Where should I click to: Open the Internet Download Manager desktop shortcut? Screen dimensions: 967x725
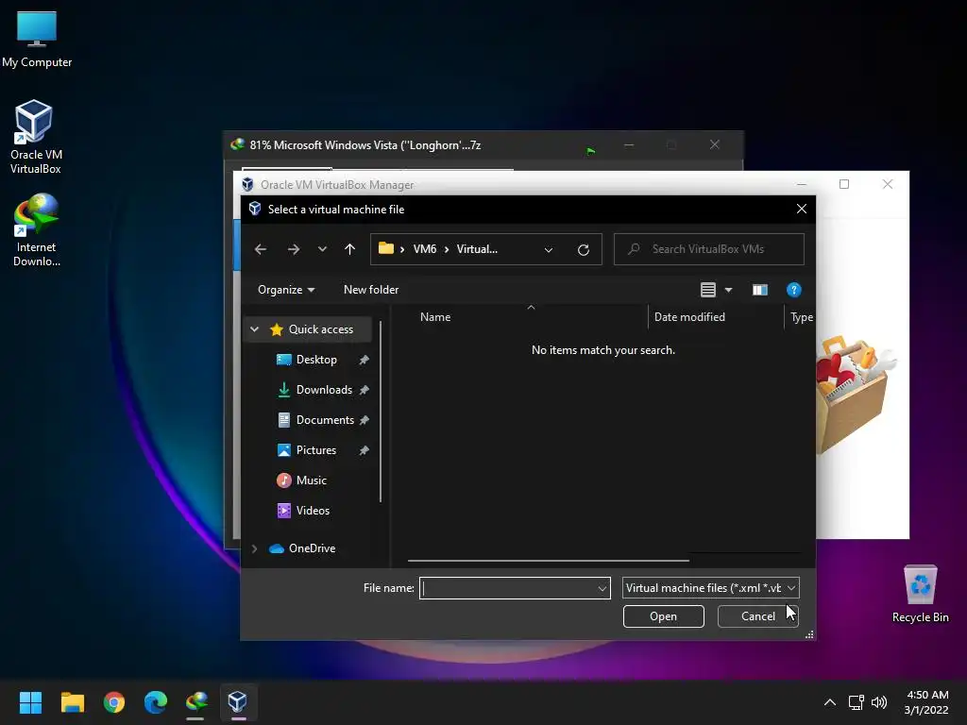point(37,229)
